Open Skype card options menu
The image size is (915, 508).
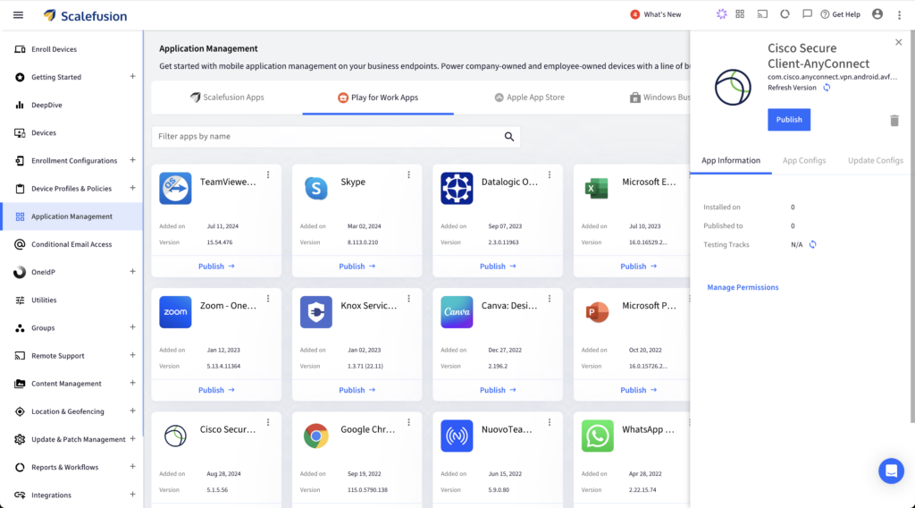pyautogui.click(x=408, y=174)
